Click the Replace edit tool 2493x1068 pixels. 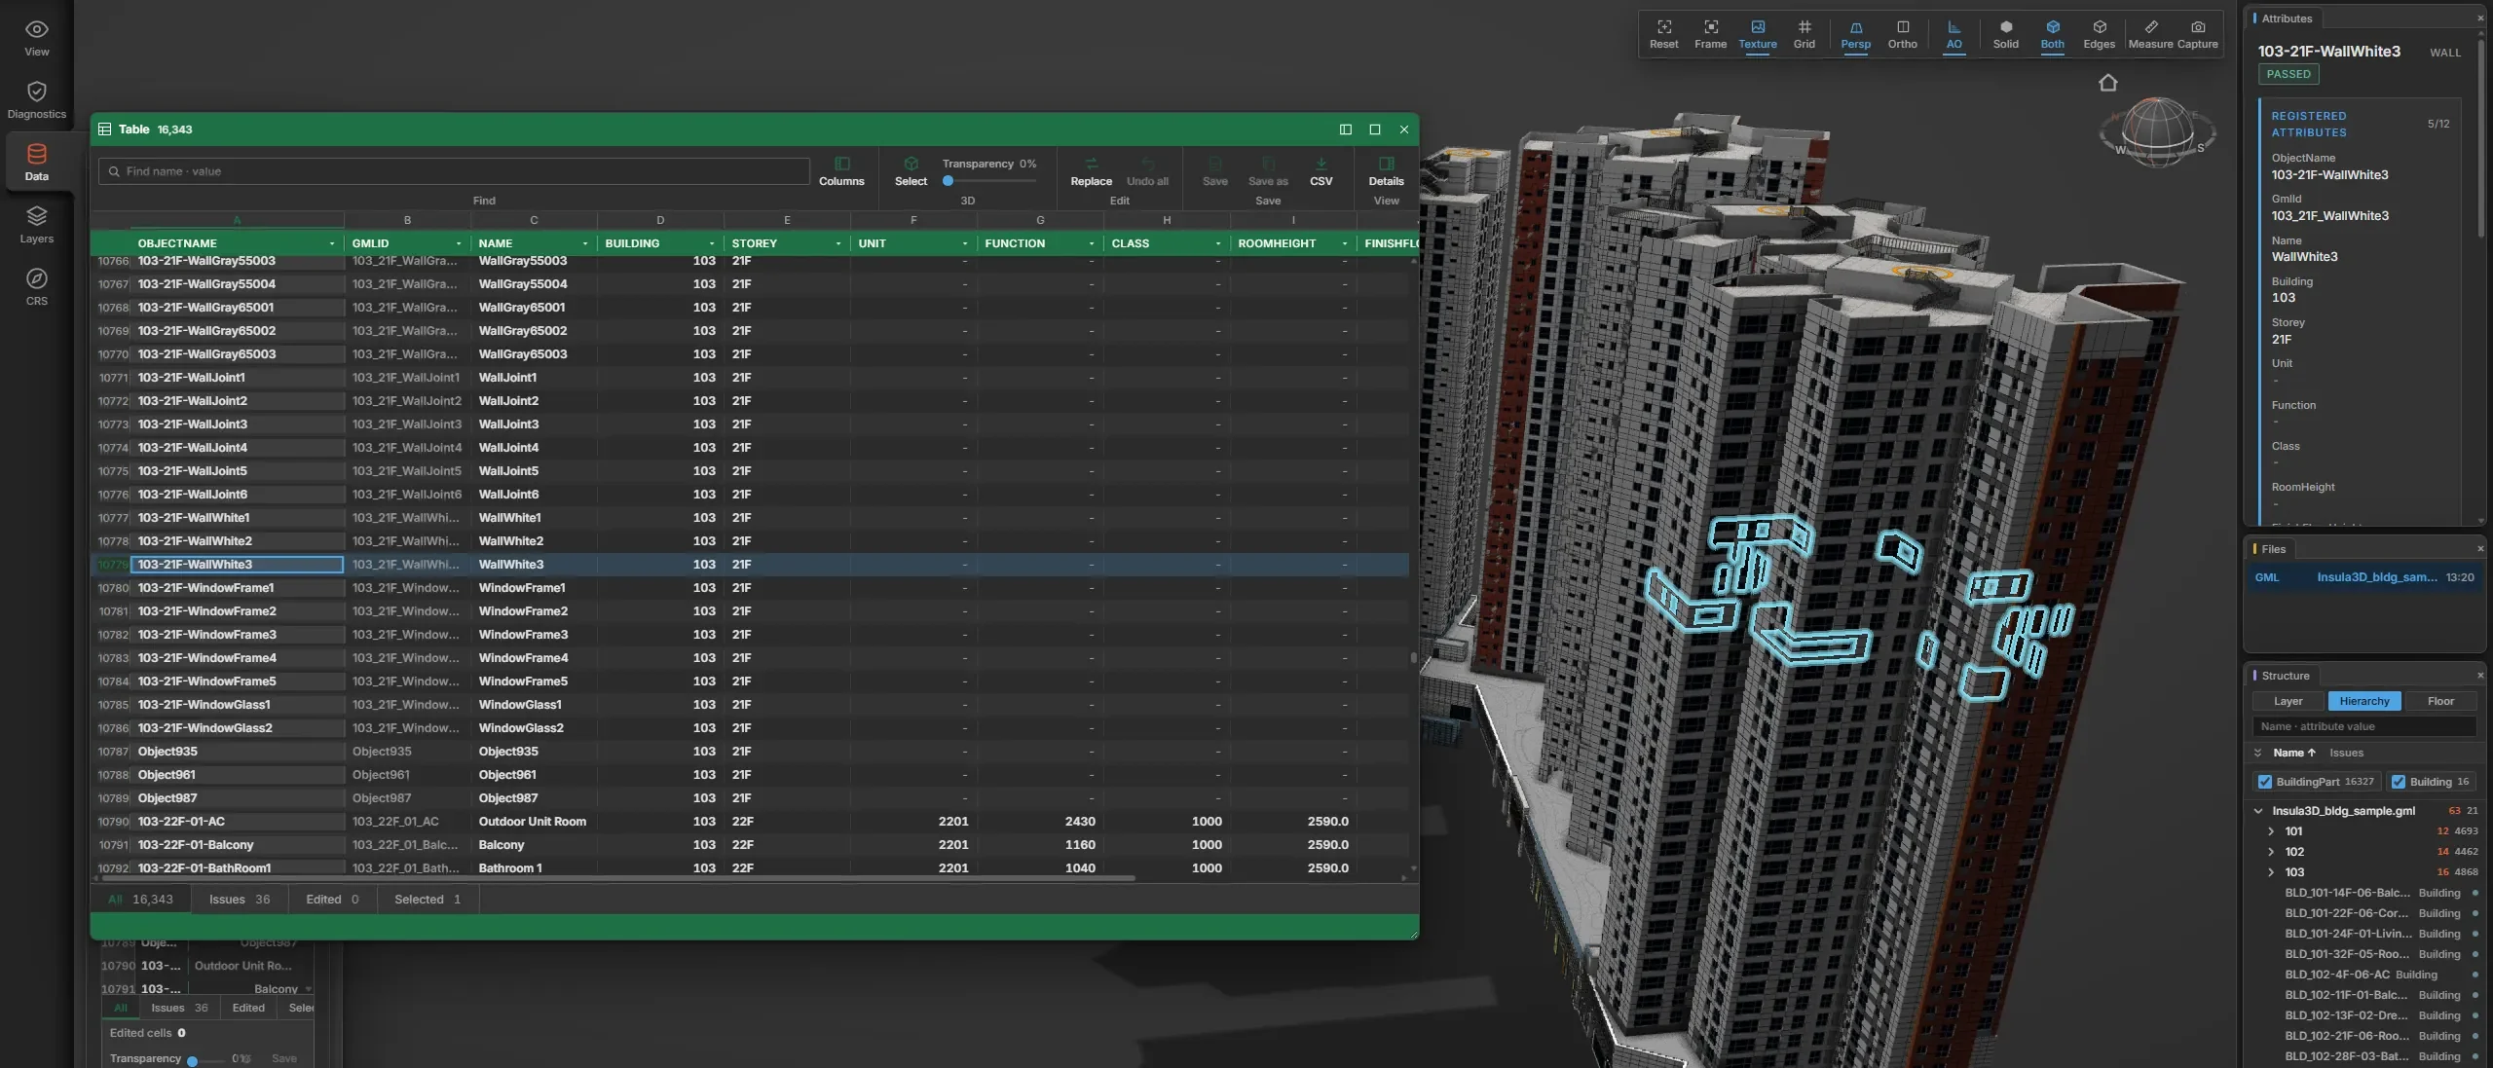[1091, 170]
